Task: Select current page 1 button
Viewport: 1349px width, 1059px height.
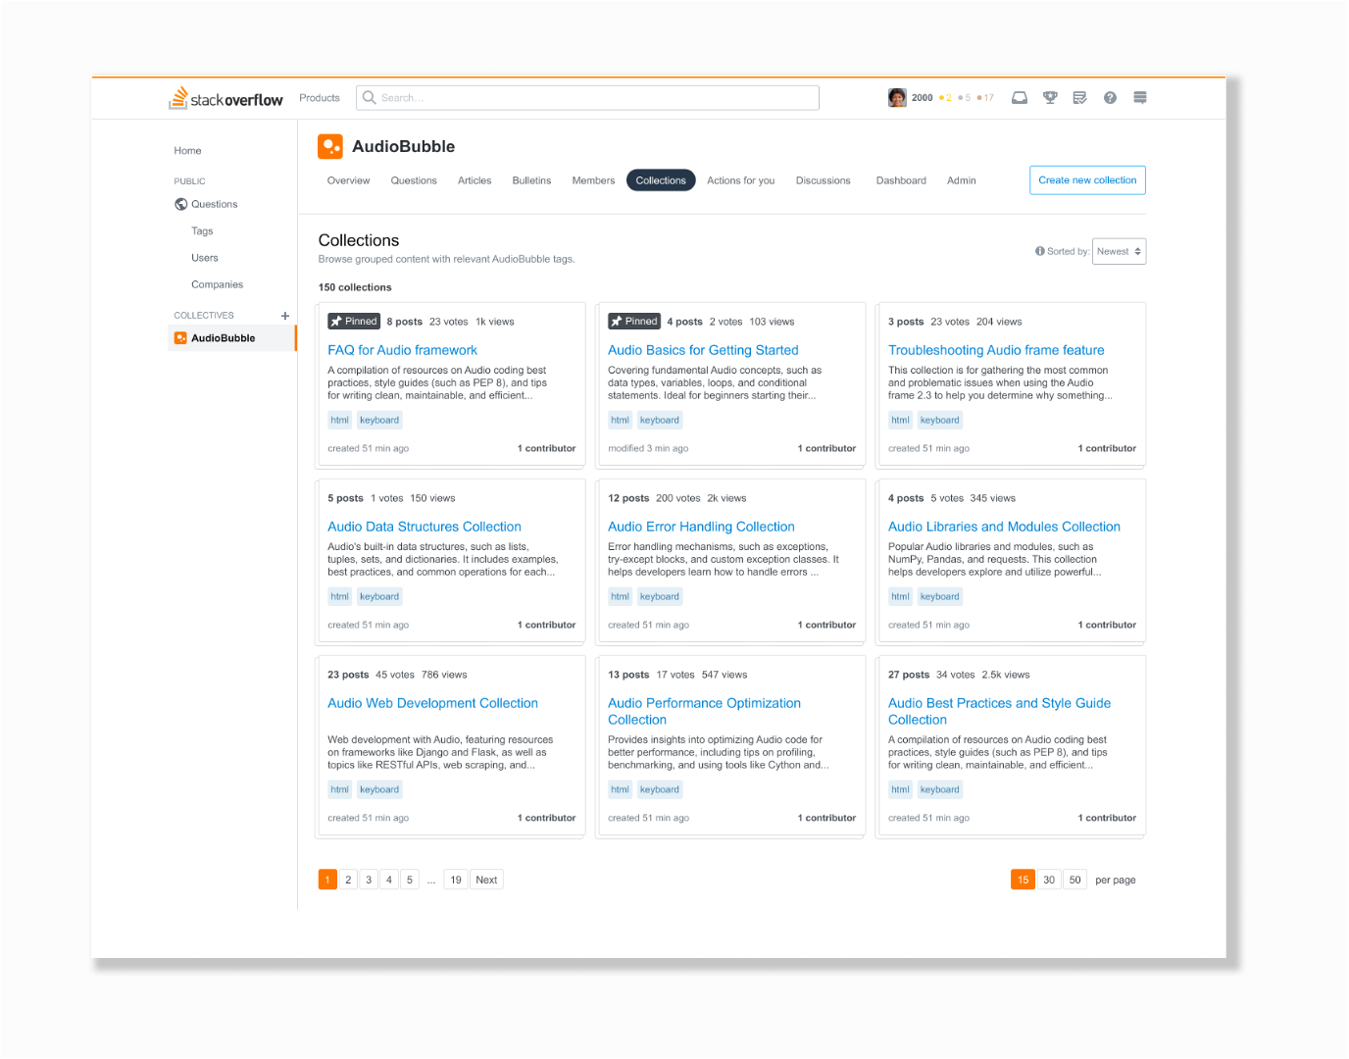Action: (x=327, y=880)
